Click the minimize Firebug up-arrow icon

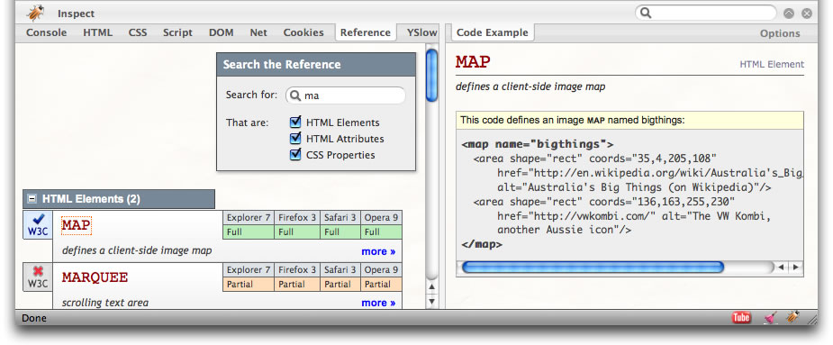pos(789,14)
